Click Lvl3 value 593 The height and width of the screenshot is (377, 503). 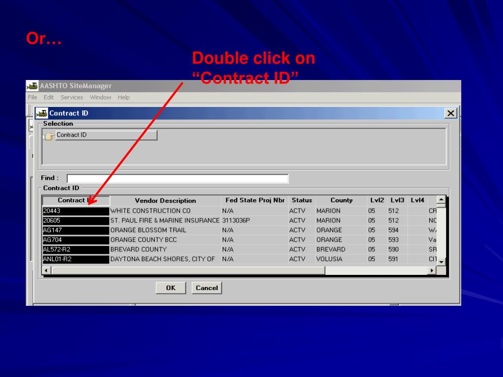point(393,240)
